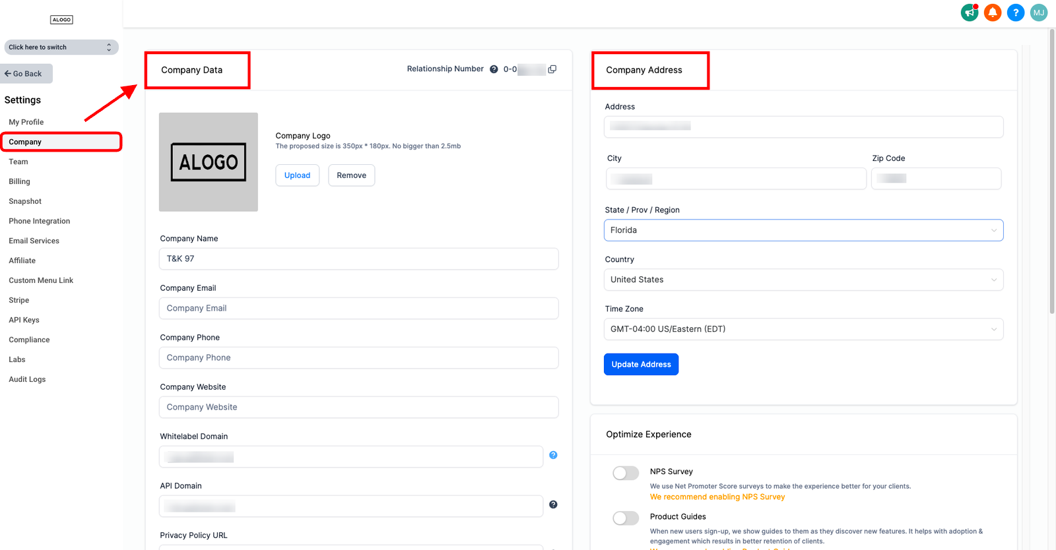Open the Time Zone dropdown
Viewport: 1056px width, 550px height.
(803, 329)
